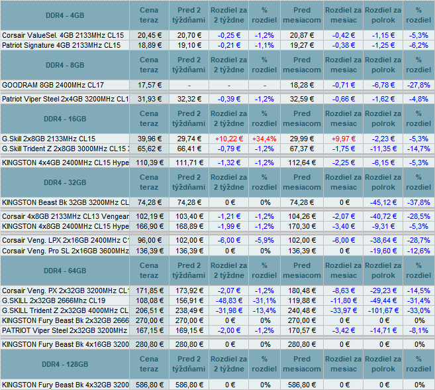
Task: Click the red +9,97 € monthly difference
Action: tap(343, 139)
